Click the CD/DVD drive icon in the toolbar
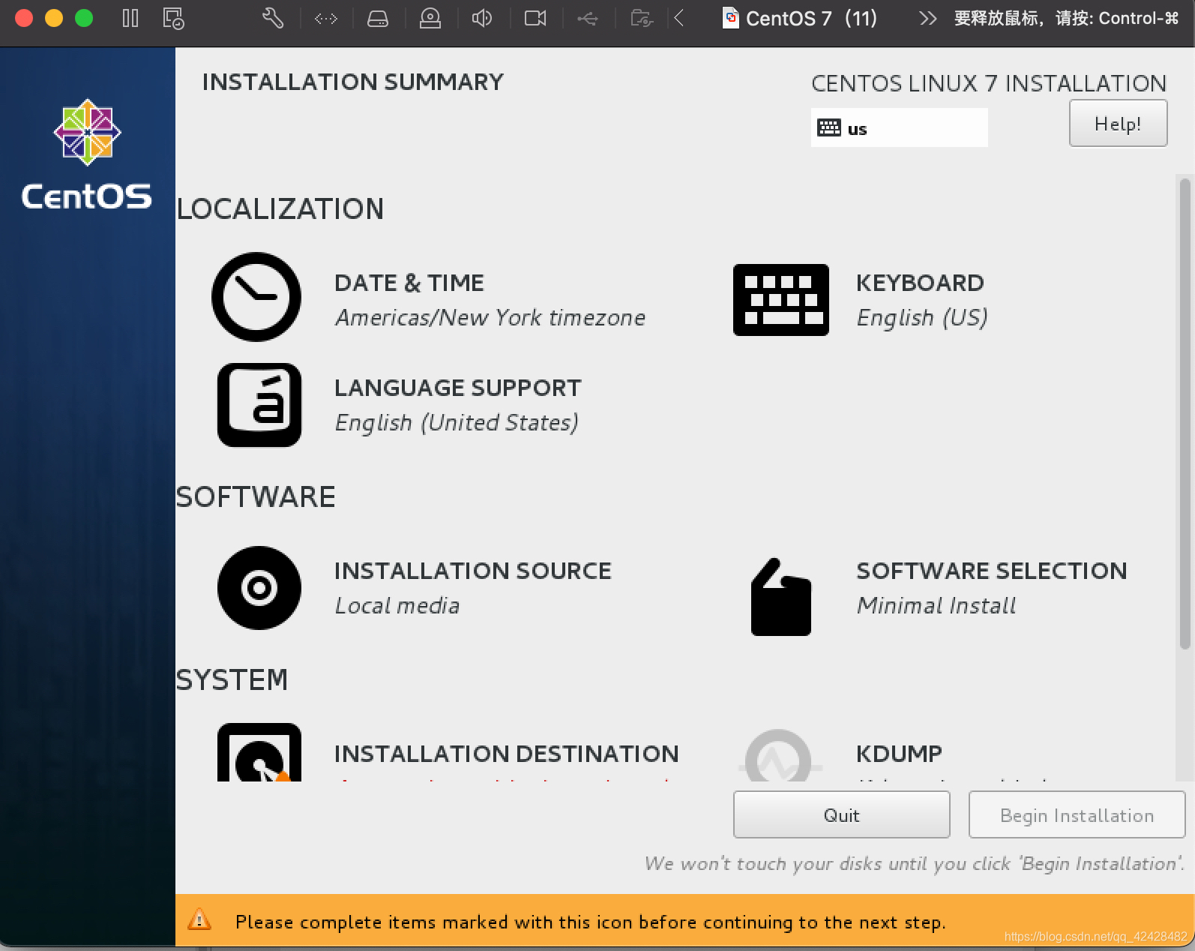1195x951 pixels. pos(430,18)
